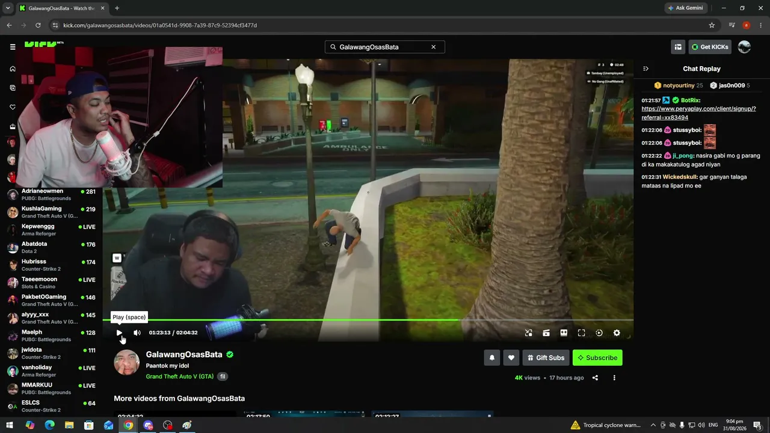Open jwldota channel in sidebar
The width and height of the screenshot is (770, 433).
tap(51, 353)
